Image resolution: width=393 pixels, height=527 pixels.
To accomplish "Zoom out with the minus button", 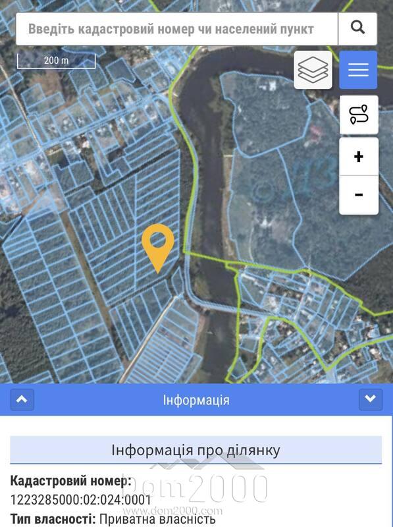I will tap(359, 195).
